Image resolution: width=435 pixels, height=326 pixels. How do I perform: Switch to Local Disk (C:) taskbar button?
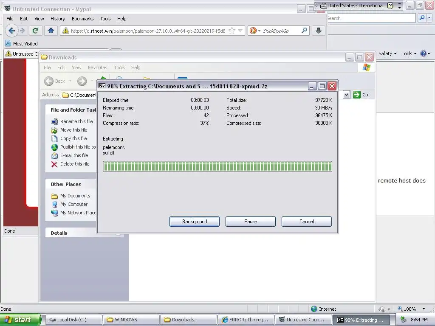73,320
